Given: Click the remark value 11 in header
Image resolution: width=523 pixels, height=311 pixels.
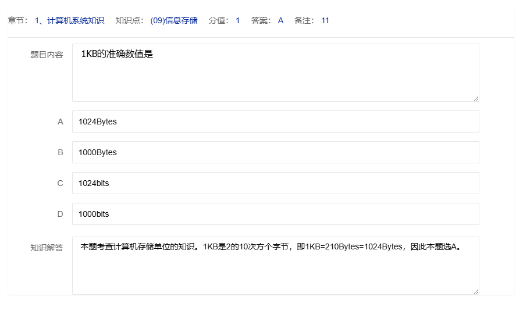Looking at the screenshot, I should click(x=325, y=20).
